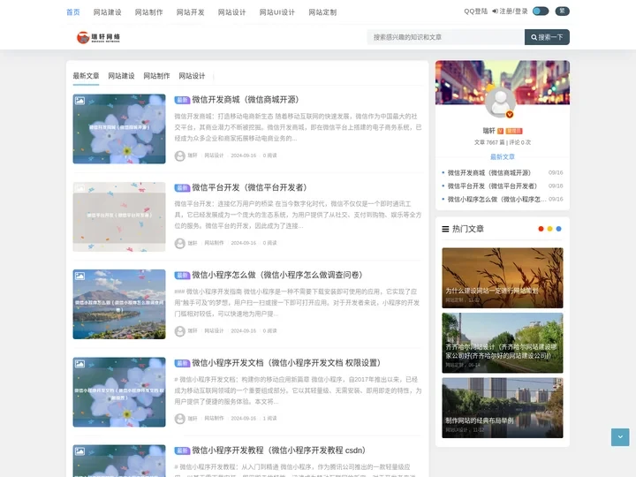Viewport: 636px width, 477px height.
Task: Click the profile avatar in sidebar card
Action: (501, 102)
